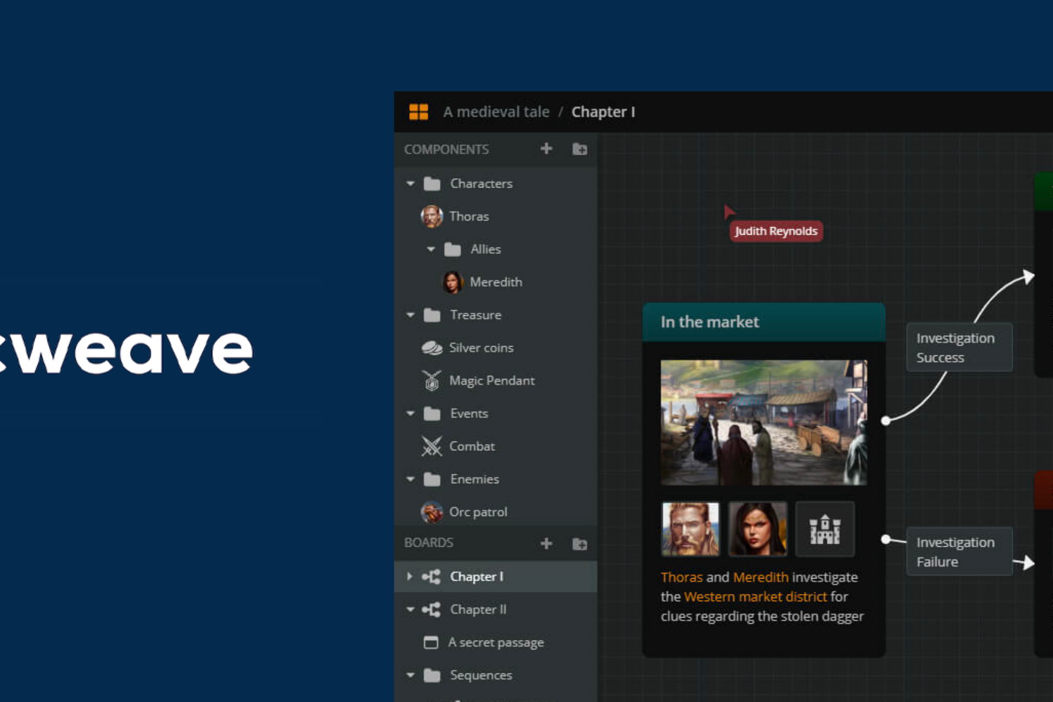Screen dimensions: 1053x702
Task: Select the Combat crossed swords component
Action: coord(472,446)
